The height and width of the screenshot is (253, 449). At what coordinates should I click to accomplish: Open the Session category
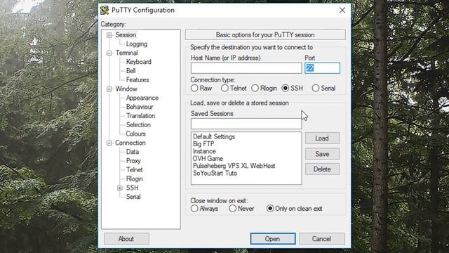coord(126,34)
